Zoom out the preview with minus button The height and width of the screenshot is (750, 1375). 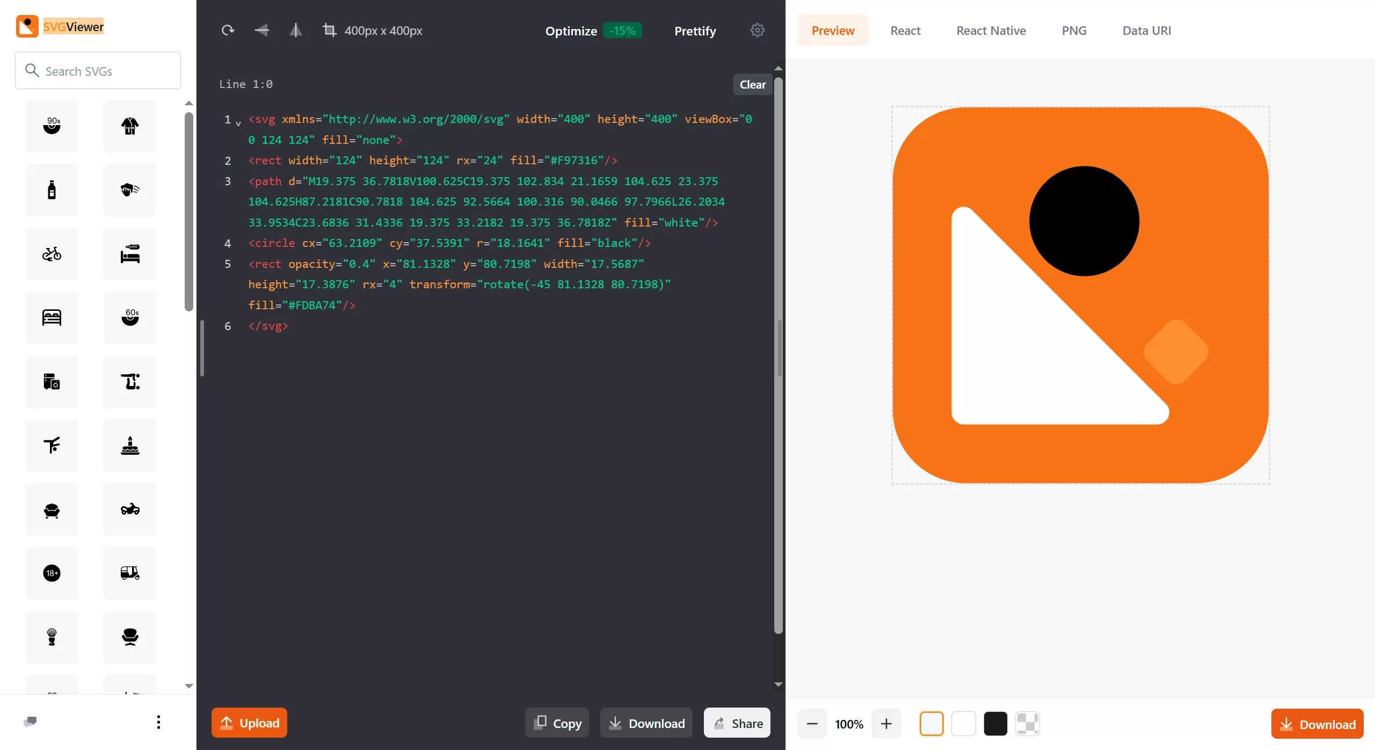(x=812, y=724)
